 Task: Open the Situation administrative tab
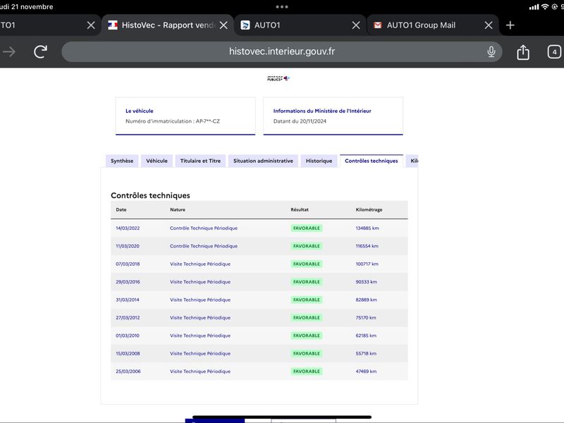tap(263, 161)
